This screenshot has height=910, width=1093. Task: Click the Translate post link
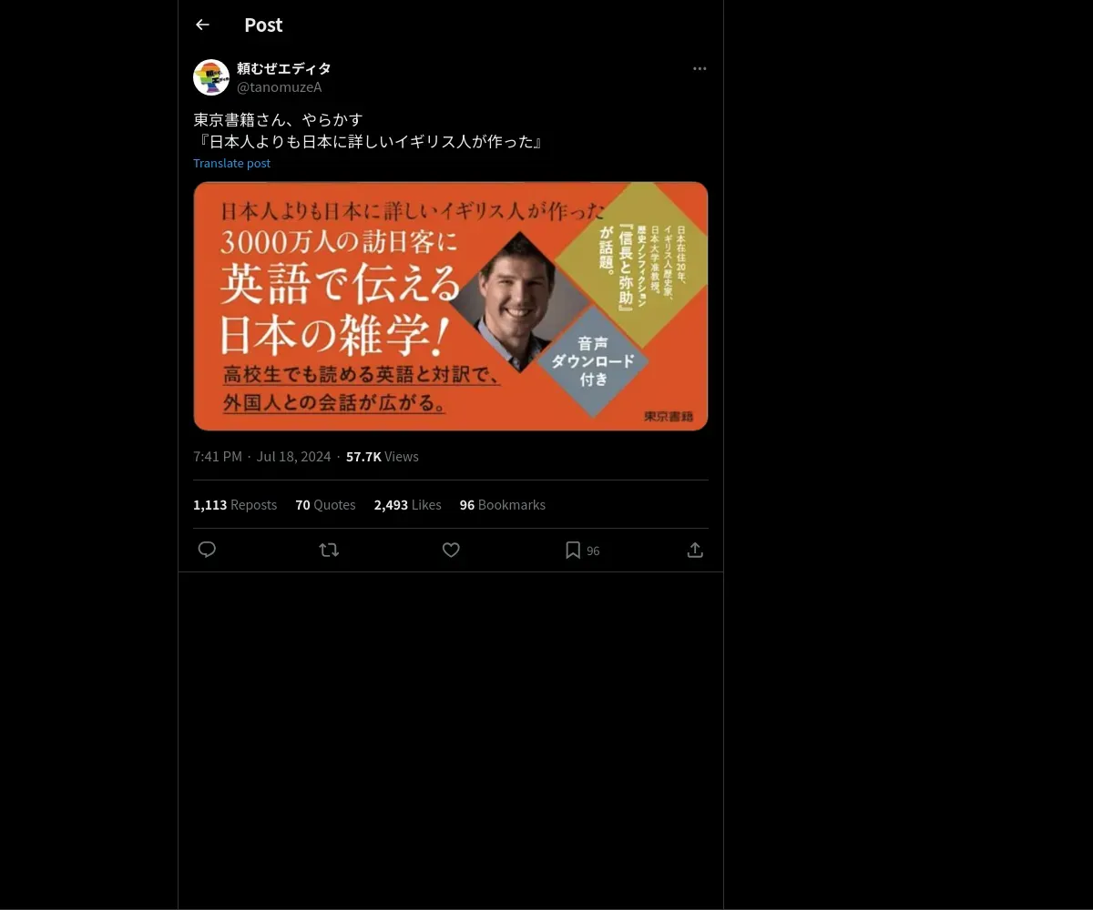(231, 163)
